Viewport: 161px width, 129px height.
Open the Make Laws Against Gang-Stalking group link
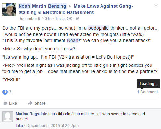(x=76, y=9)
